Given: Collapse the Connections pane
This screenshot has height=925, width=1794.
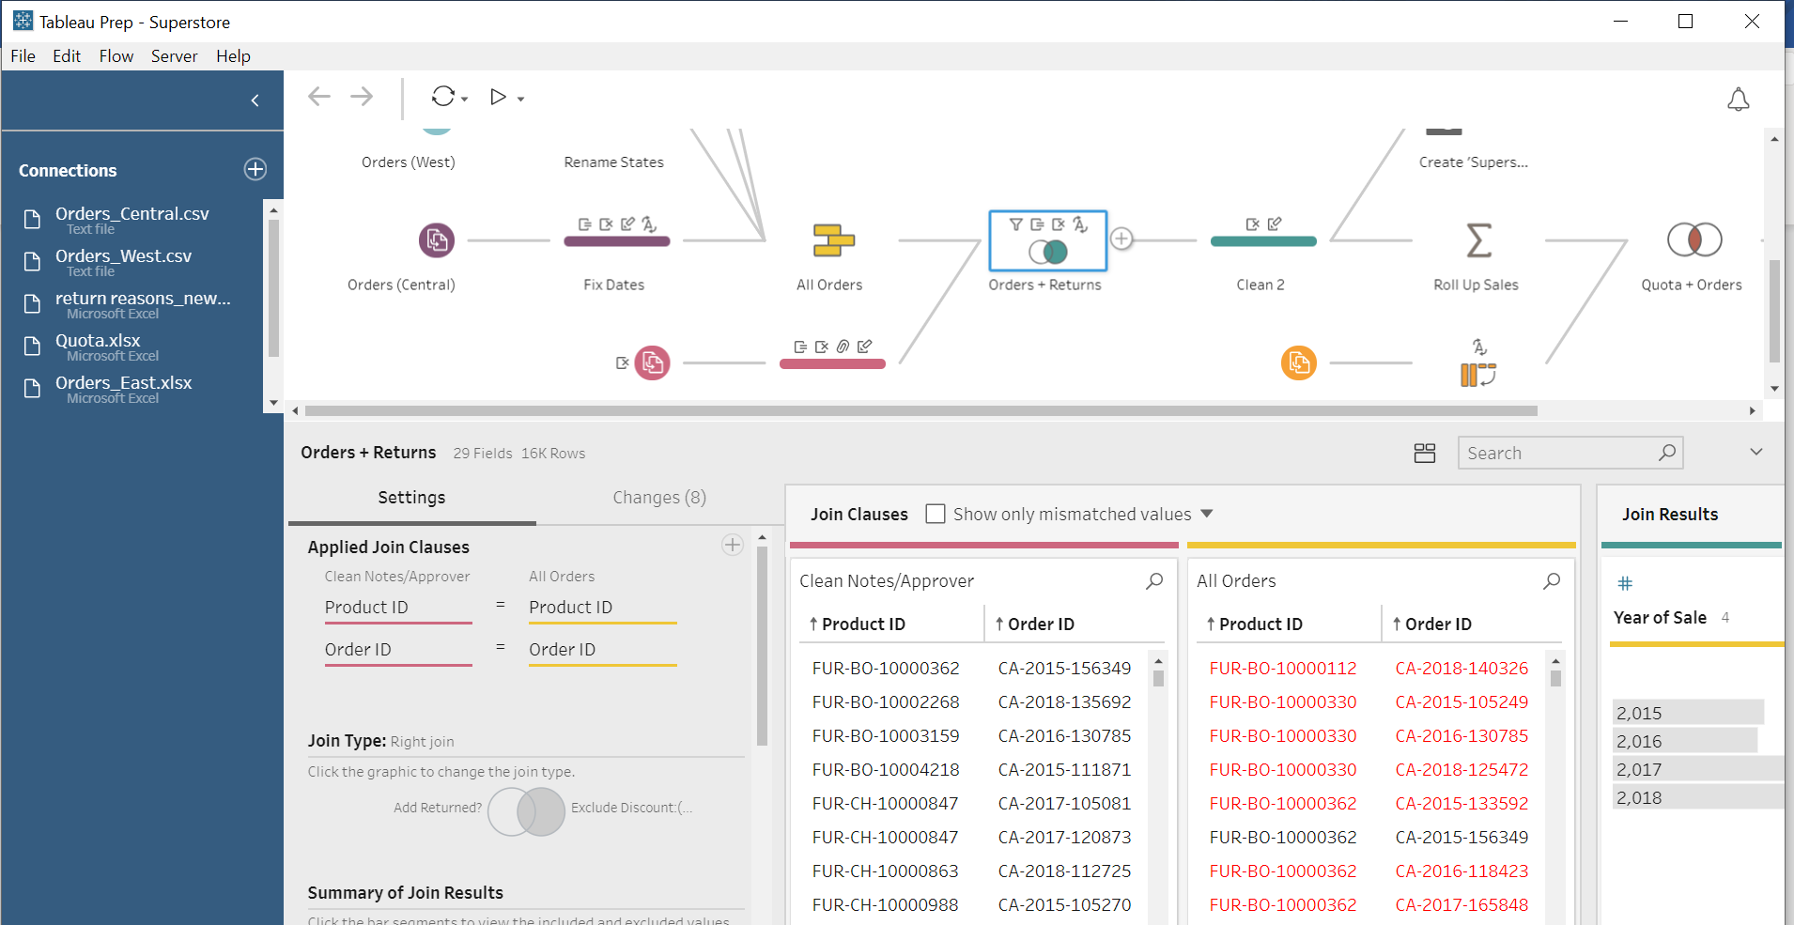Looking at the screenshot, I should pyautogui.click(x=255, y=100).
